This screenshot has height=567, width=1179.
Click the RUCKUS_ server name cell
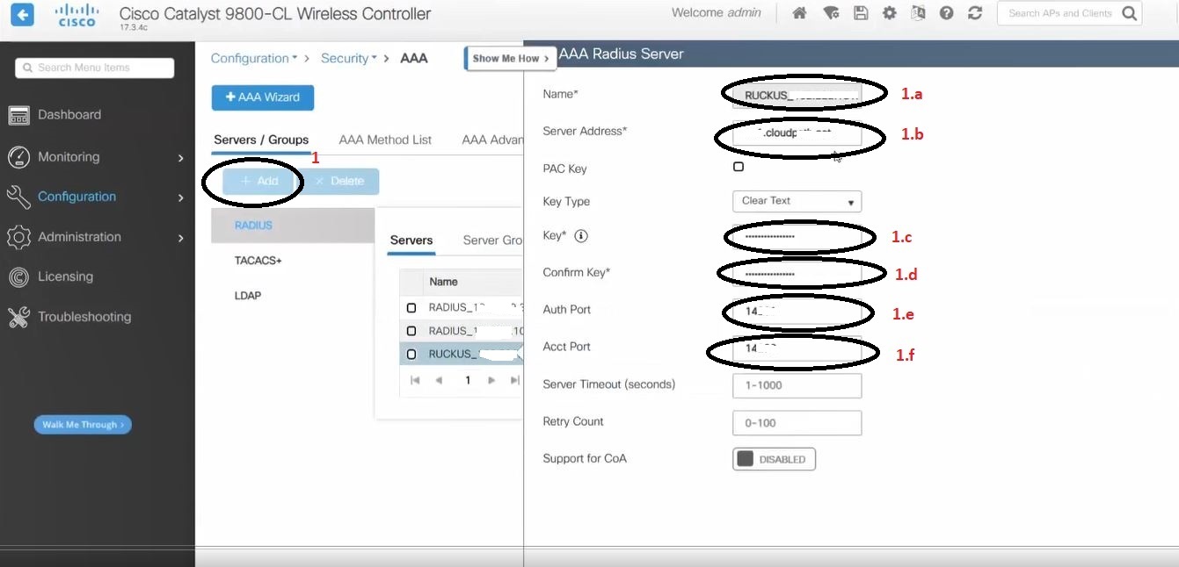tap(473, 355)
